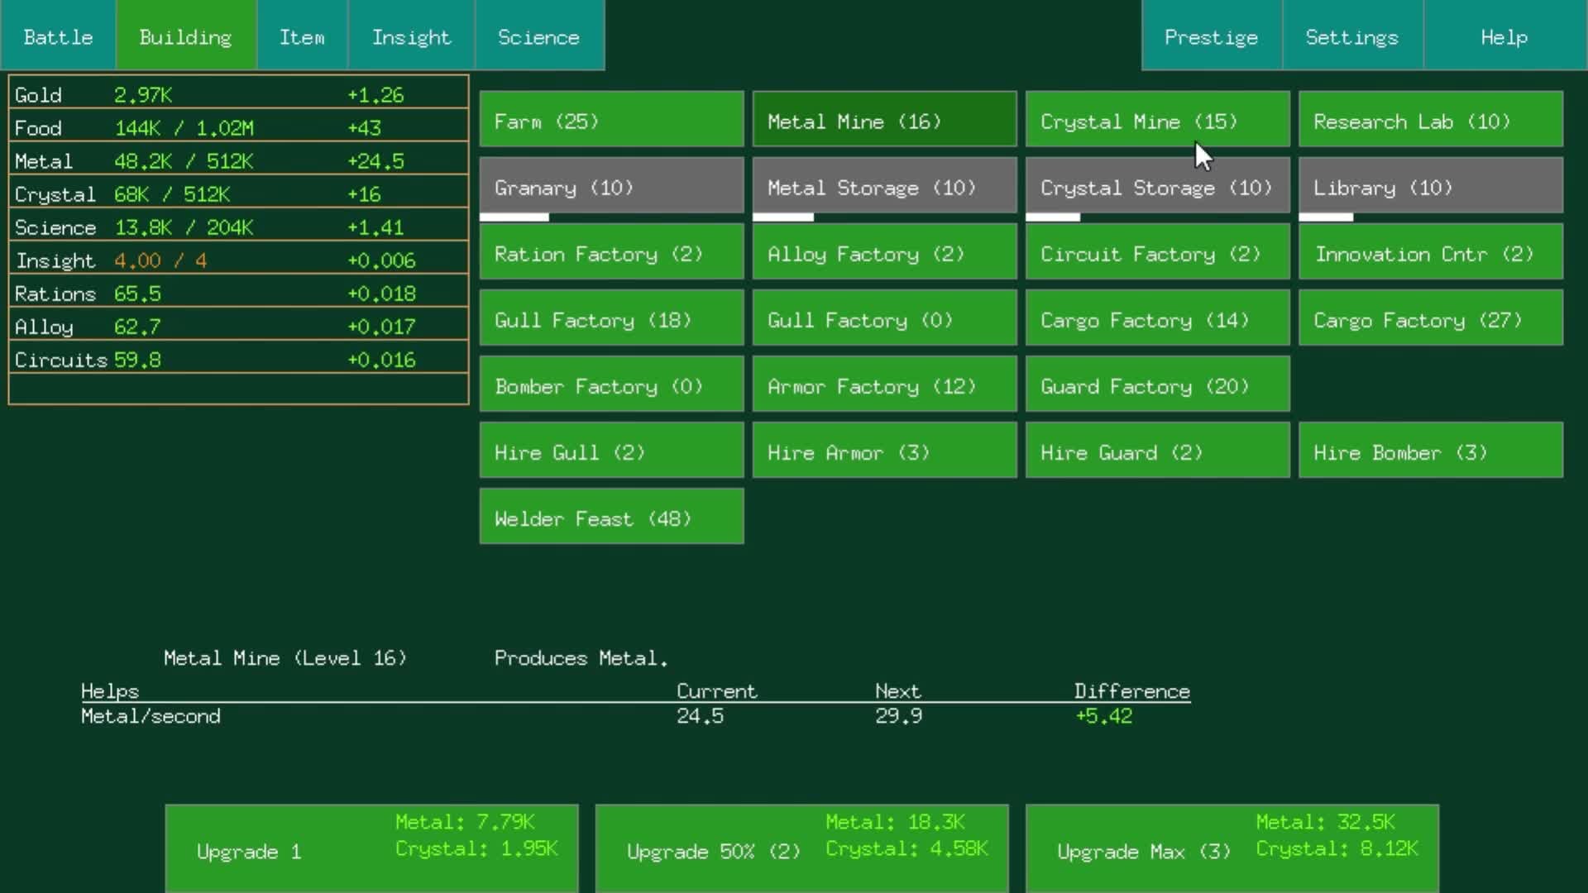The width and height of the screenshot is (1588, 893).
Task: Click the Hire Bomber (3) button
Action: [1430, 451]
